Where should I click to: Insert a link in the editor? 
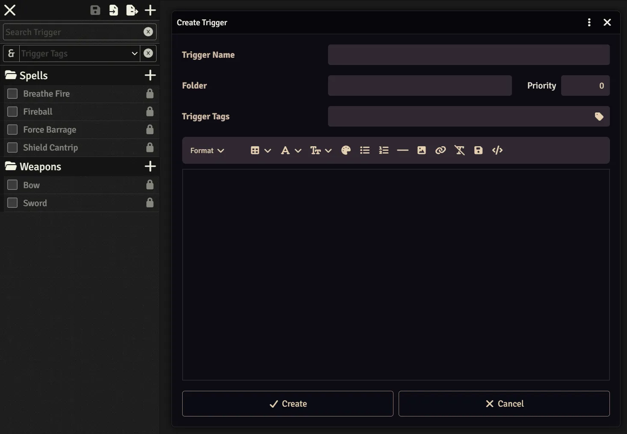coord(441,151)
